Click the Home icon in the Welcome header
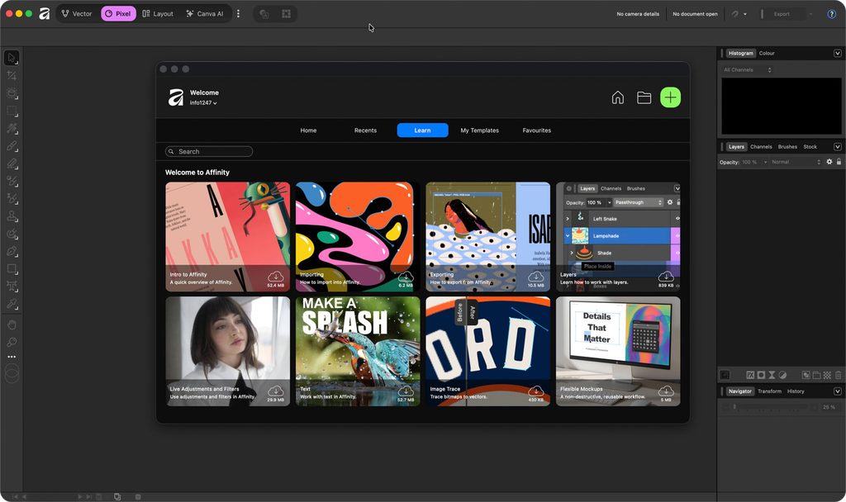The image size is (846, 502). pos(618,97)
